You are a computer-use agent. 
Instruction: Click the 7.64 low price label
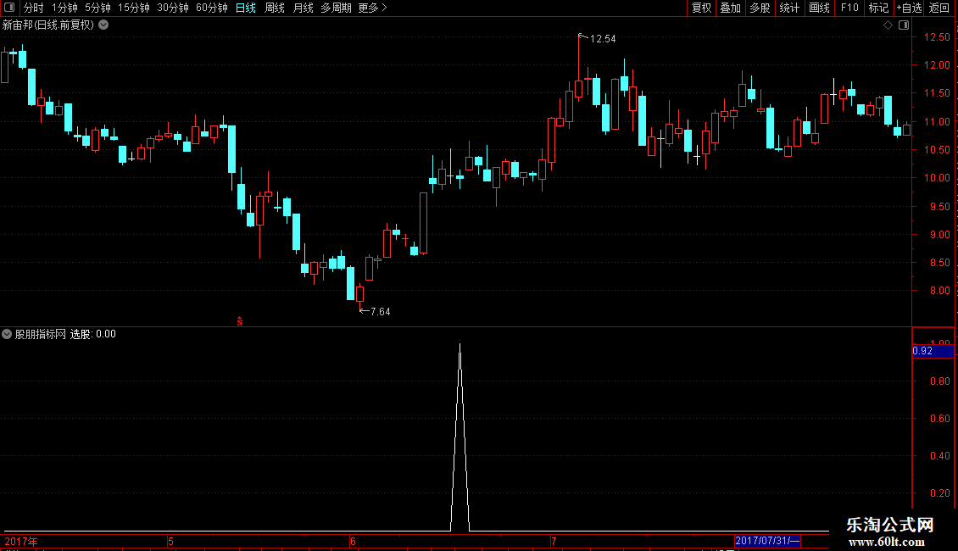[380, 312]
